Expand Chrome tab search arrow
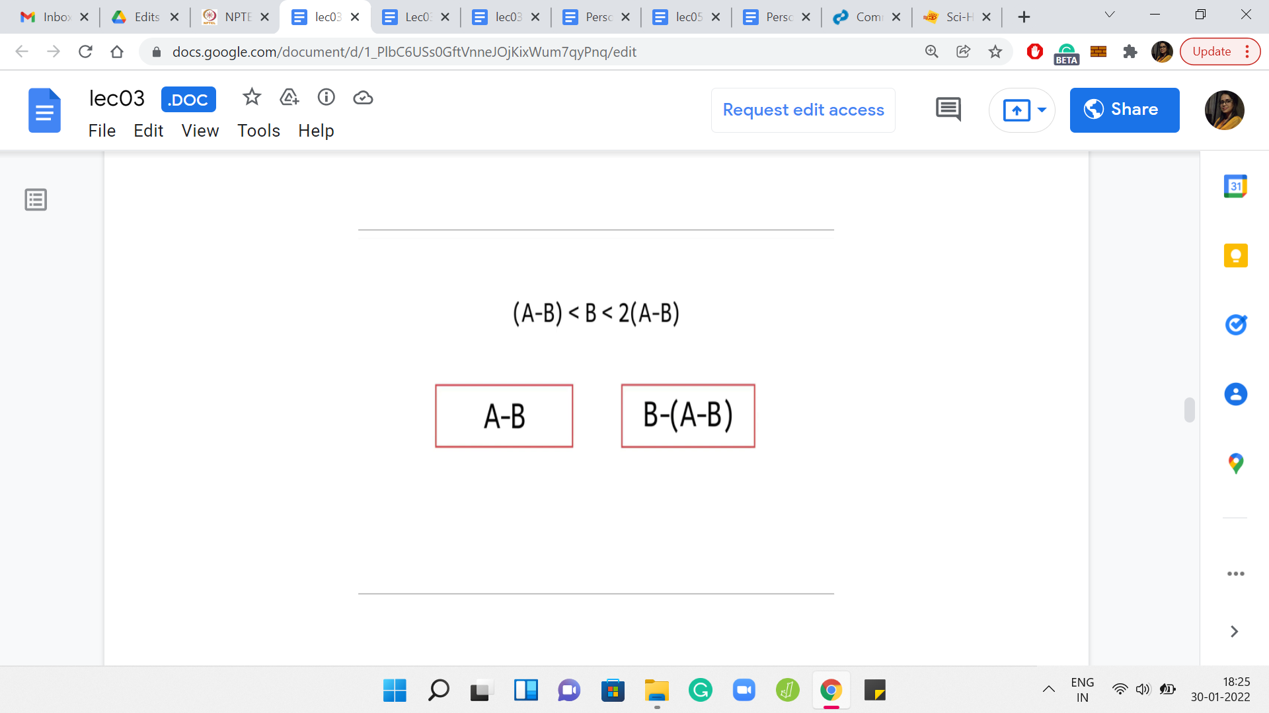Viewport: 1269px width, 713px height. [x=1110, y=15]
